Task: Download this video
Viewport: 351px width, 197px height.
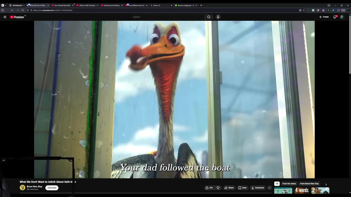Action: click(257, 188)
